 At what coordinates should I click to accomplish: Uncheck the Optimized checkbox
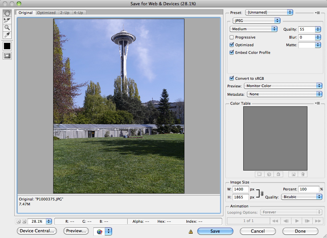232,45
